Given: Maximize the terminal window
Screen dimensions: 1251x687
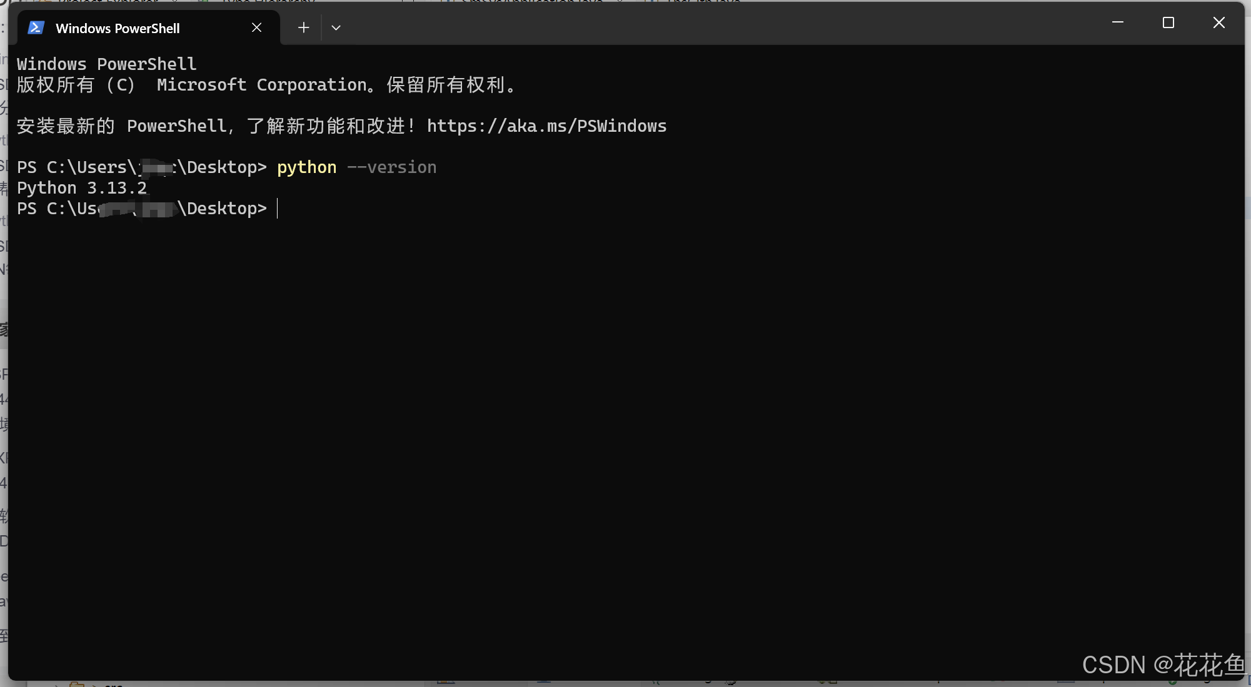Looking at the screenshot, I should pos(1168,22).
